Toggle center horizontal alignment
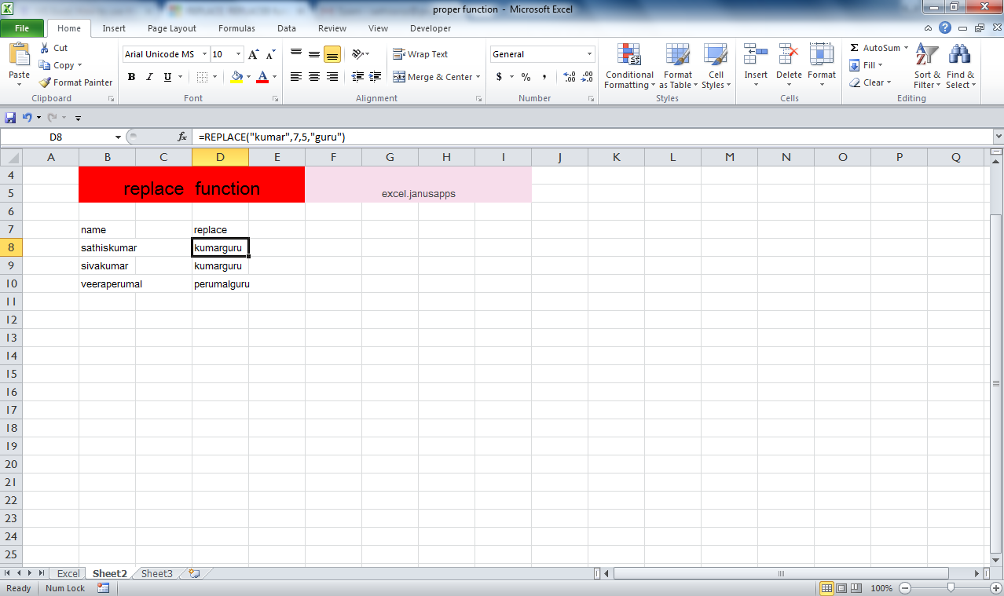 coord(314,77)
